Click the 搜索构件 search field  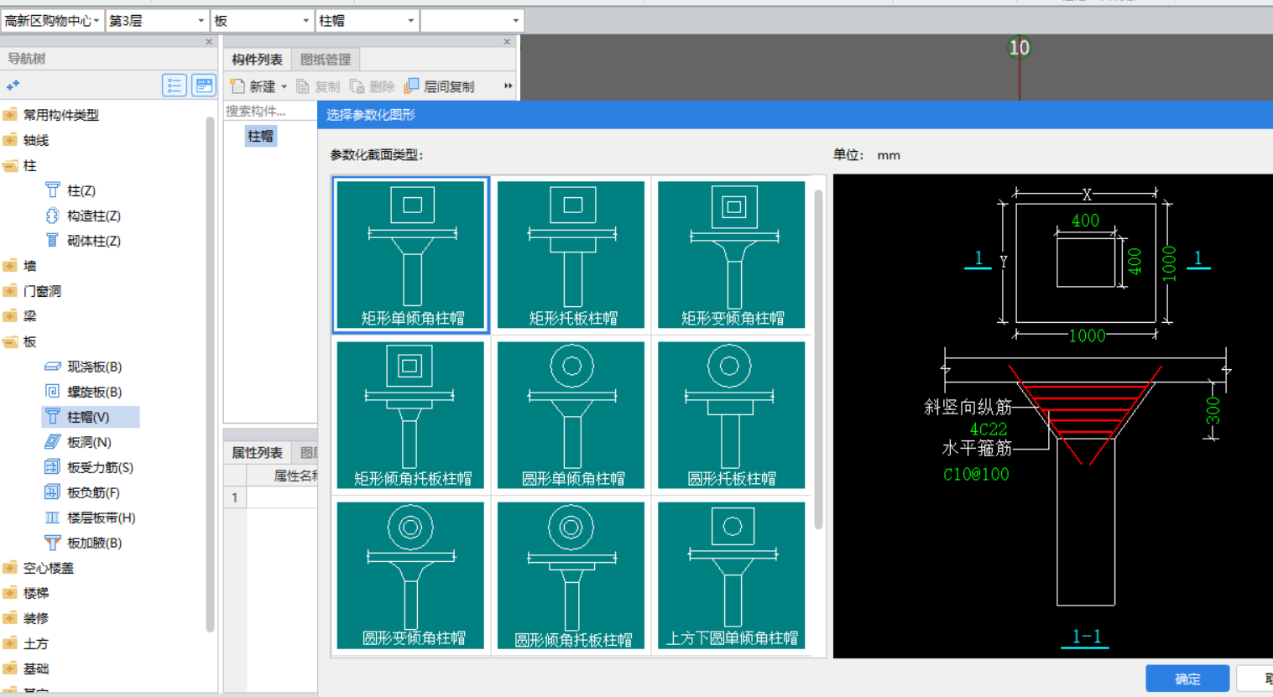coord(270,111)
